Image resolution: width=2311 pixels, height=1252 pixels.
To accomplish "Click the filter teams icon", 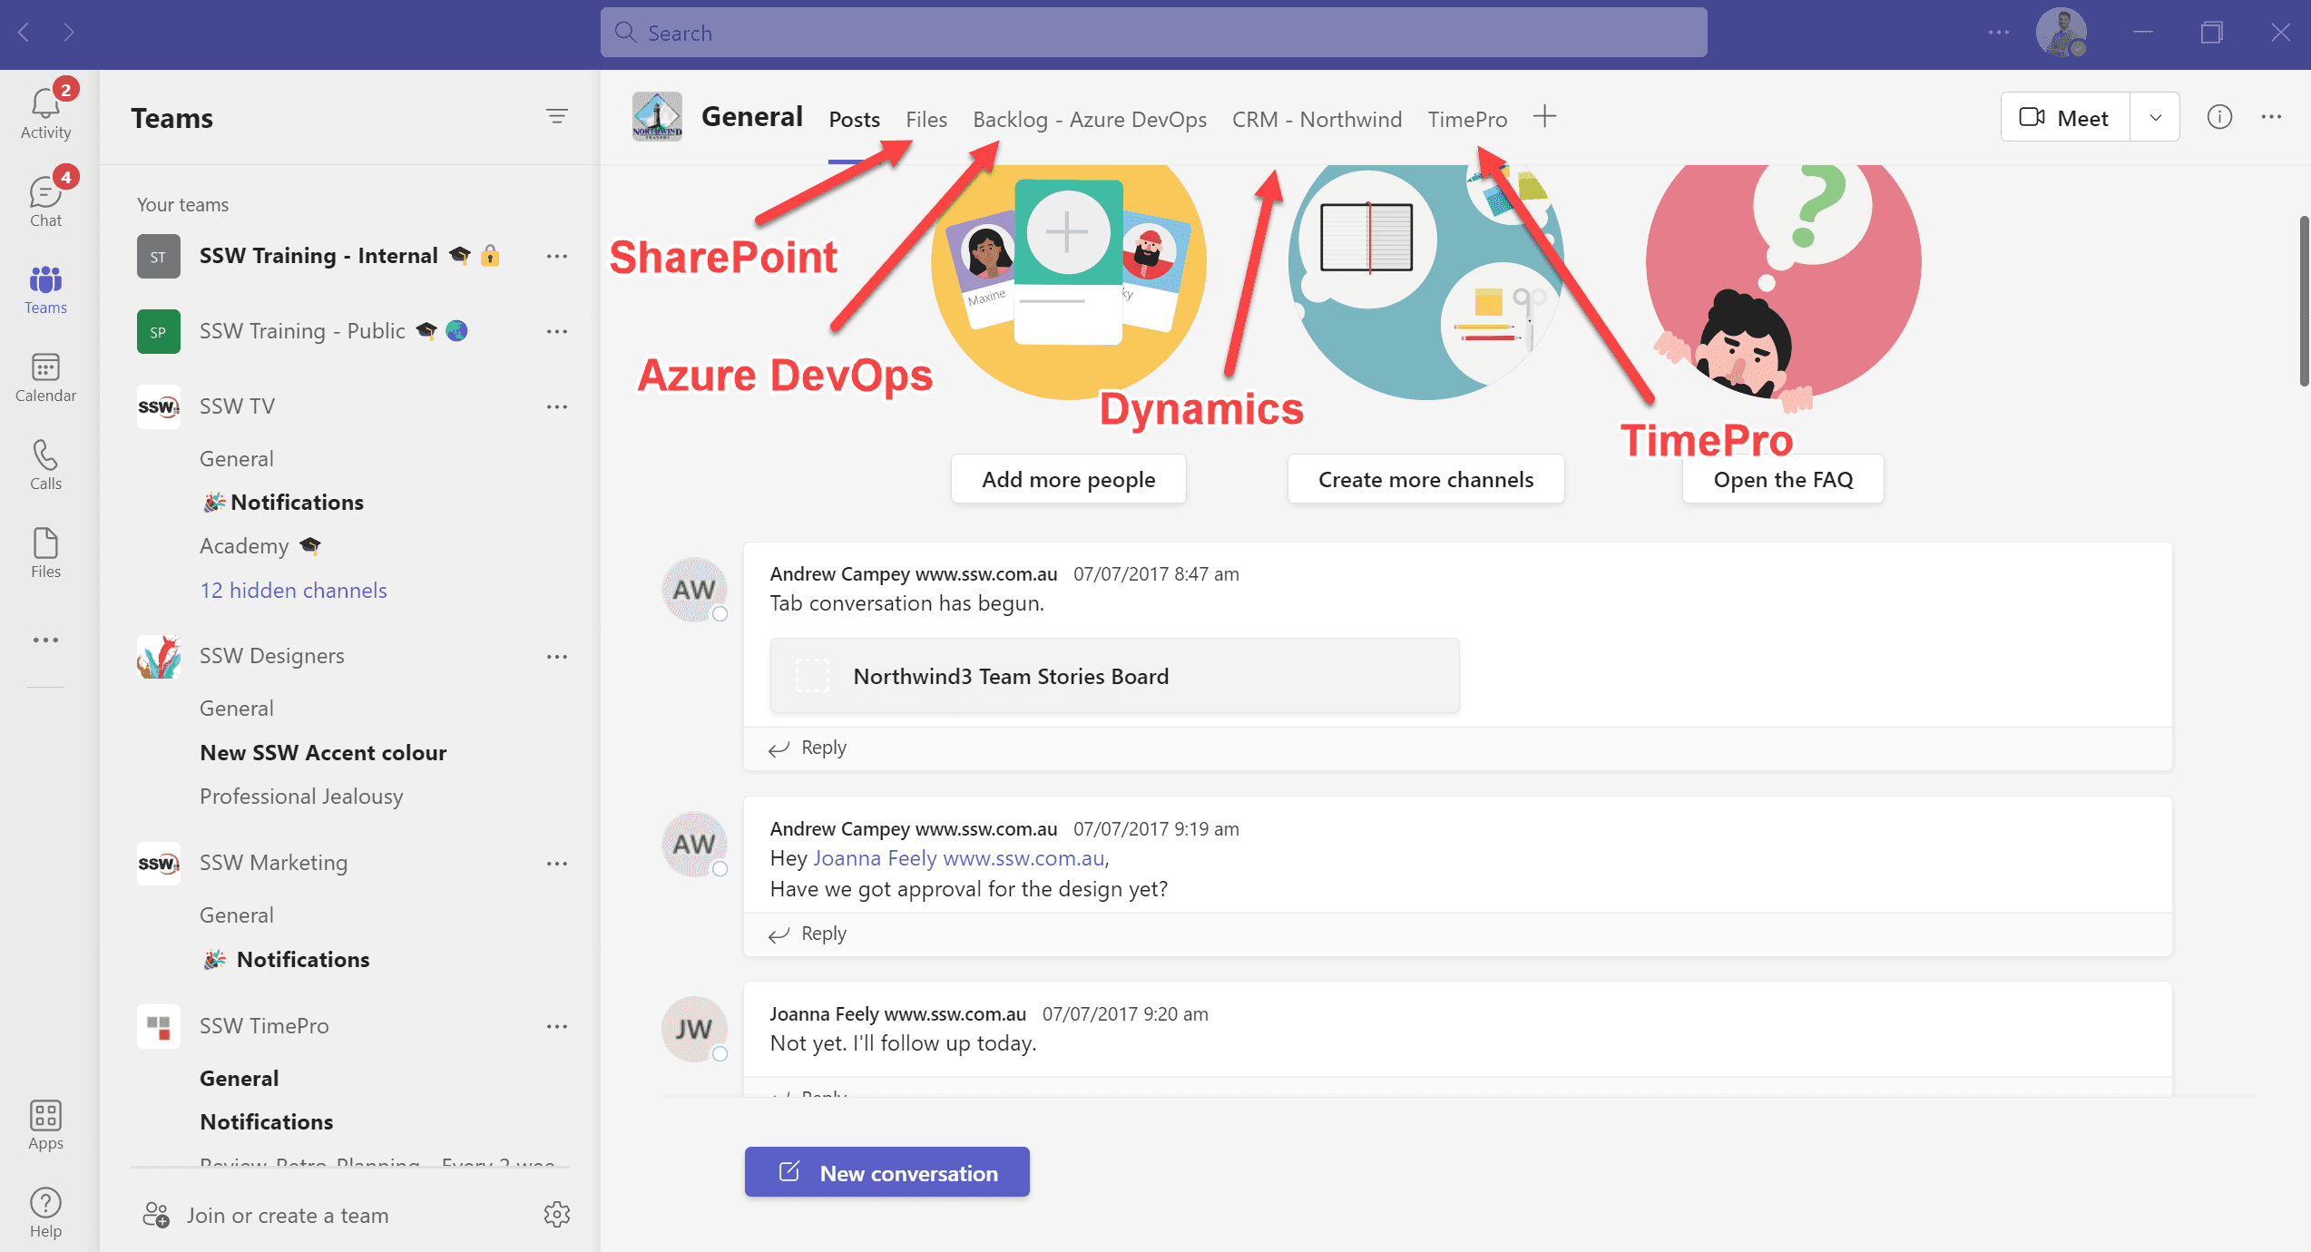I will pos(556,116).
